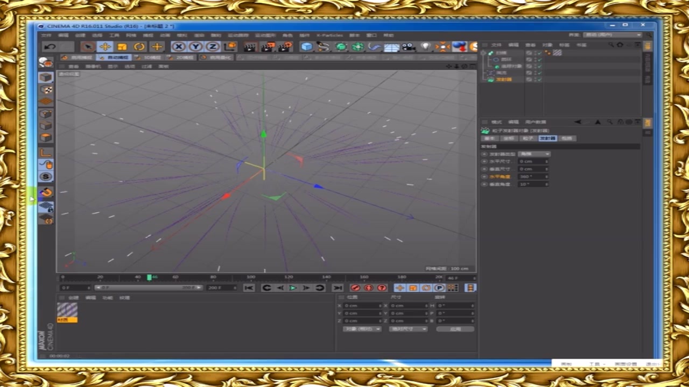
Task: Toggle the Position key recording icon
Action: (x=399, y=288)
